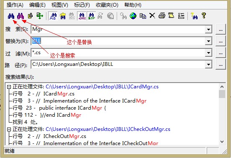
Task: Expand the 过滤(M) filter dropdown arrow
Action: [208, 53]
